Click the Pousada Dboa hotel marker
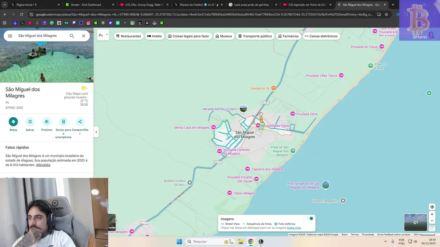 click(x=293, y=114)
